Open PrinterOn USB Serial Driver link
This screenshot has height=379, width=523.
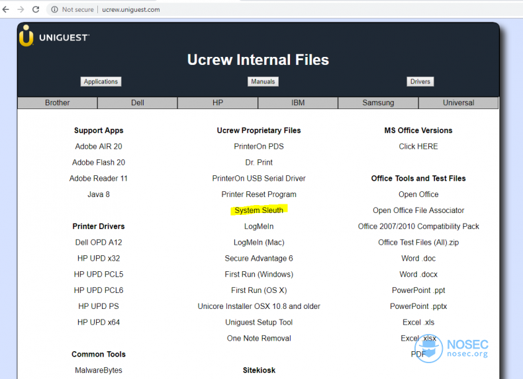tap(259, 179)
